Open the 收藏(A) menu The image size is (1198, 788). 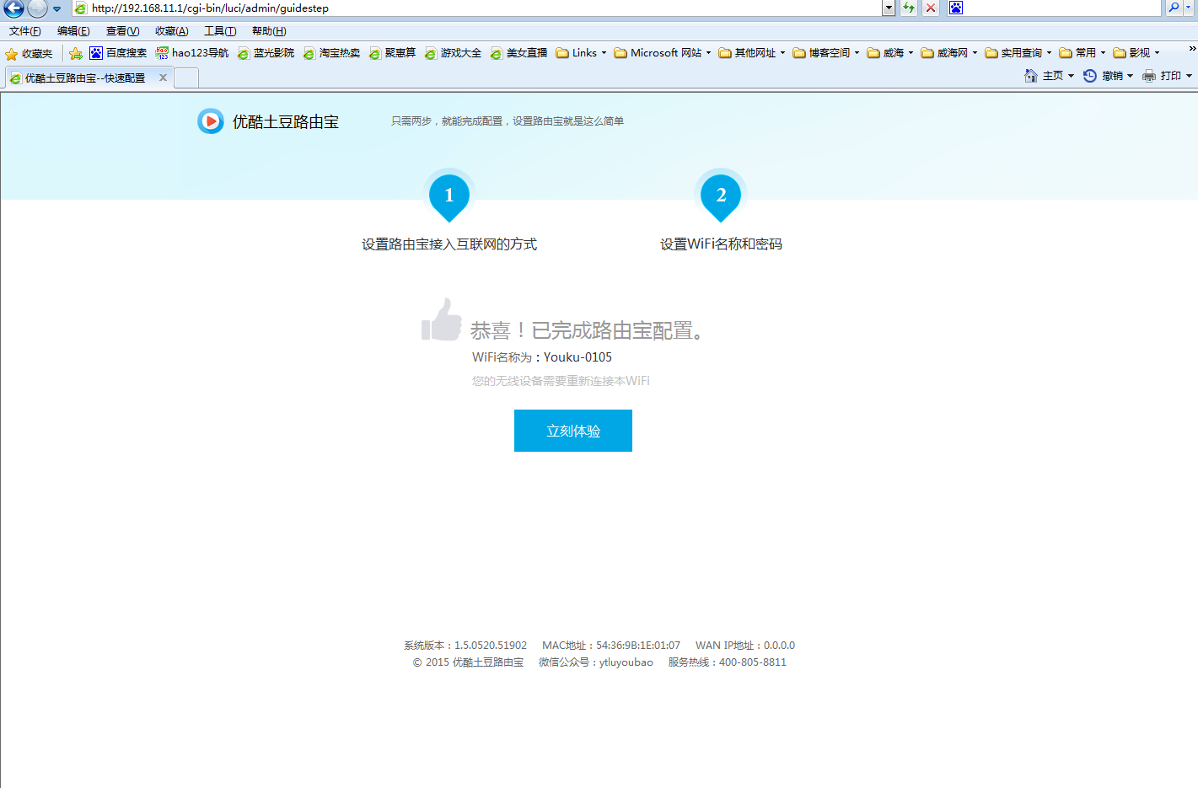click(x=171, y=31)
